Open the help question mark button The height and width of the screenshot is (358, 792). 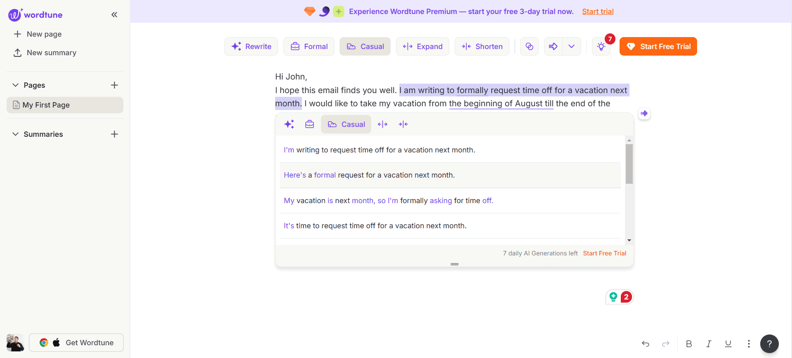coord(769,344)
